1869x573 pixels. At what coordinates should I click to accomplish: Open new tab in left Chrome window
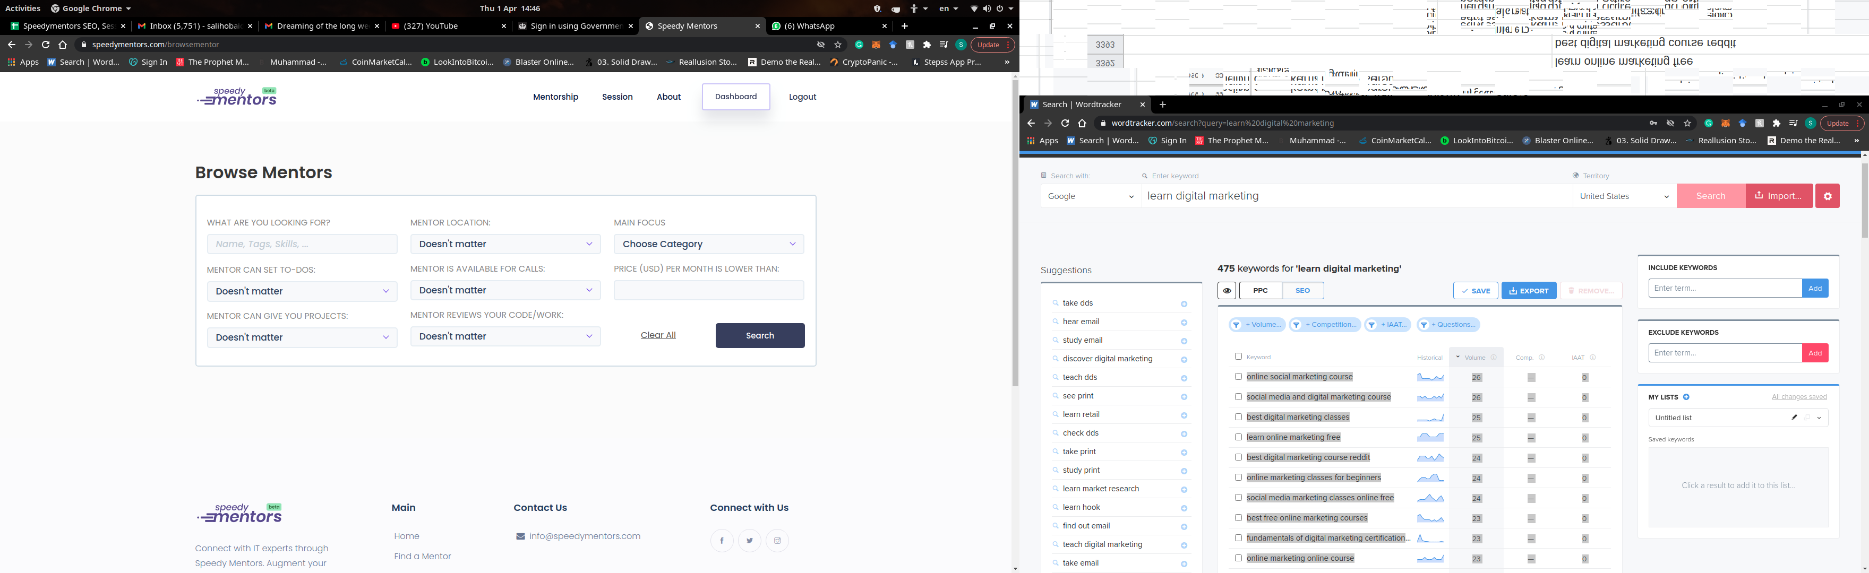click(905, 26)
